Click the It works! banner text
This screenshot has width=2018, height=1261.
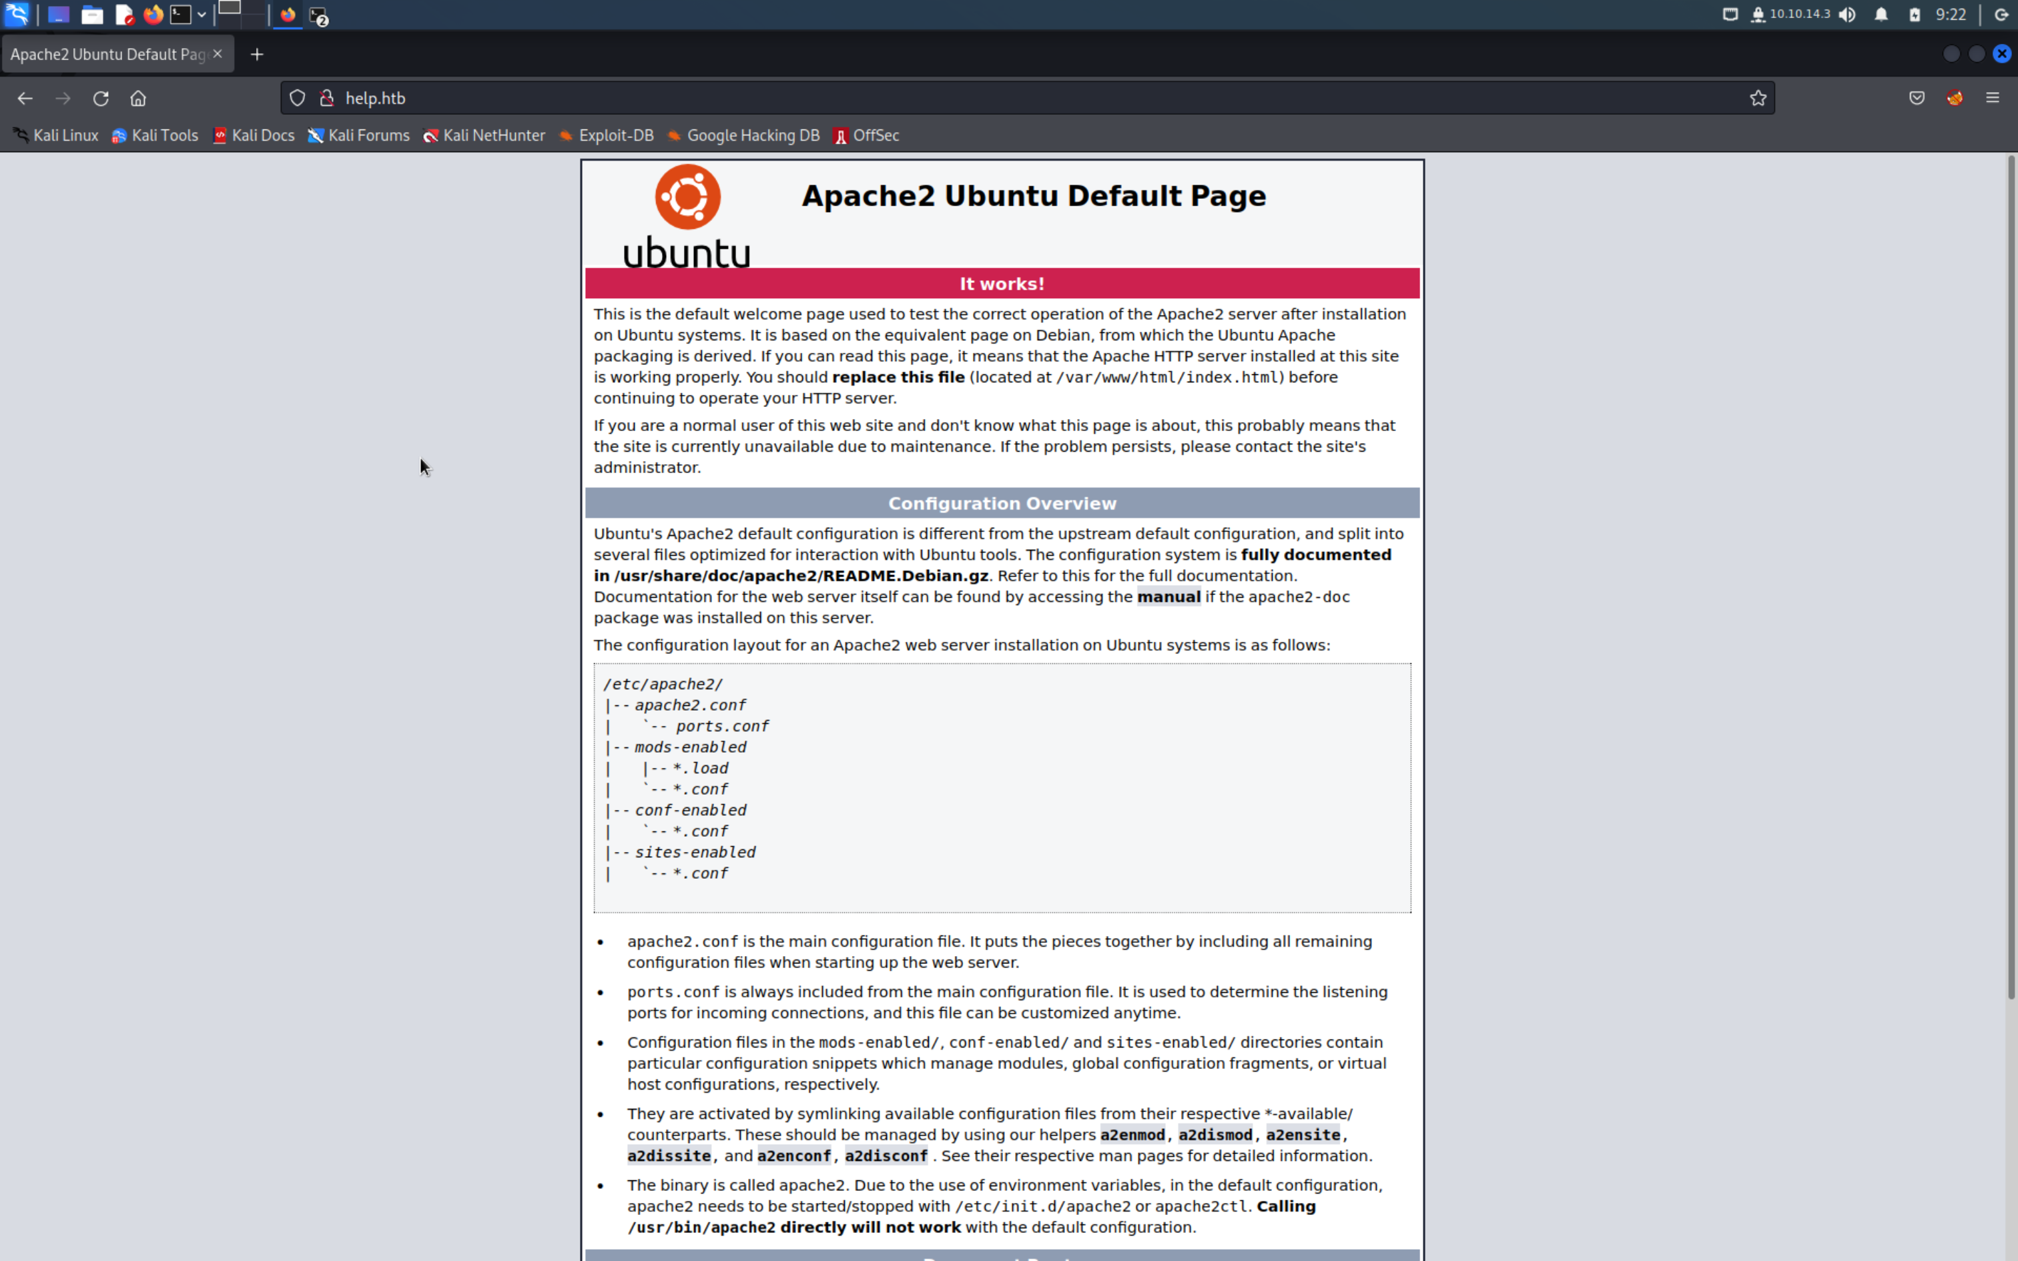tap(1002, 284)
